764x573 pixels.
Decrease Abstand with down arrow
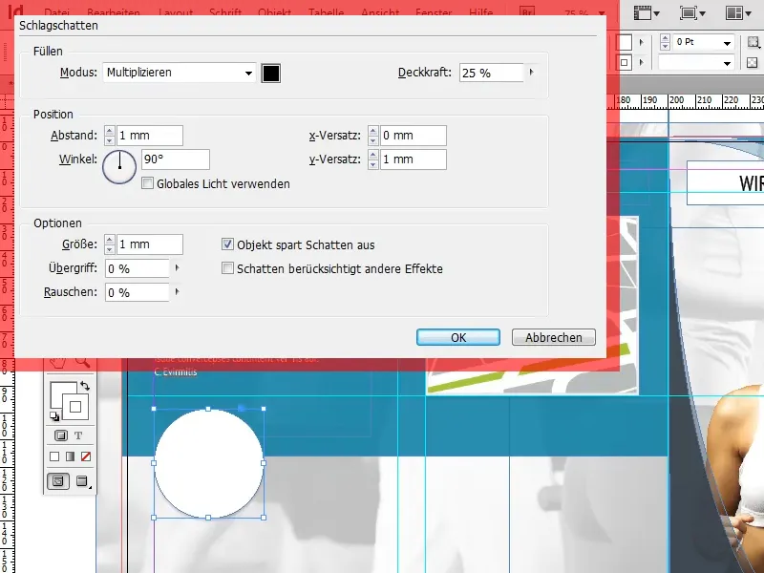point(110,140)
